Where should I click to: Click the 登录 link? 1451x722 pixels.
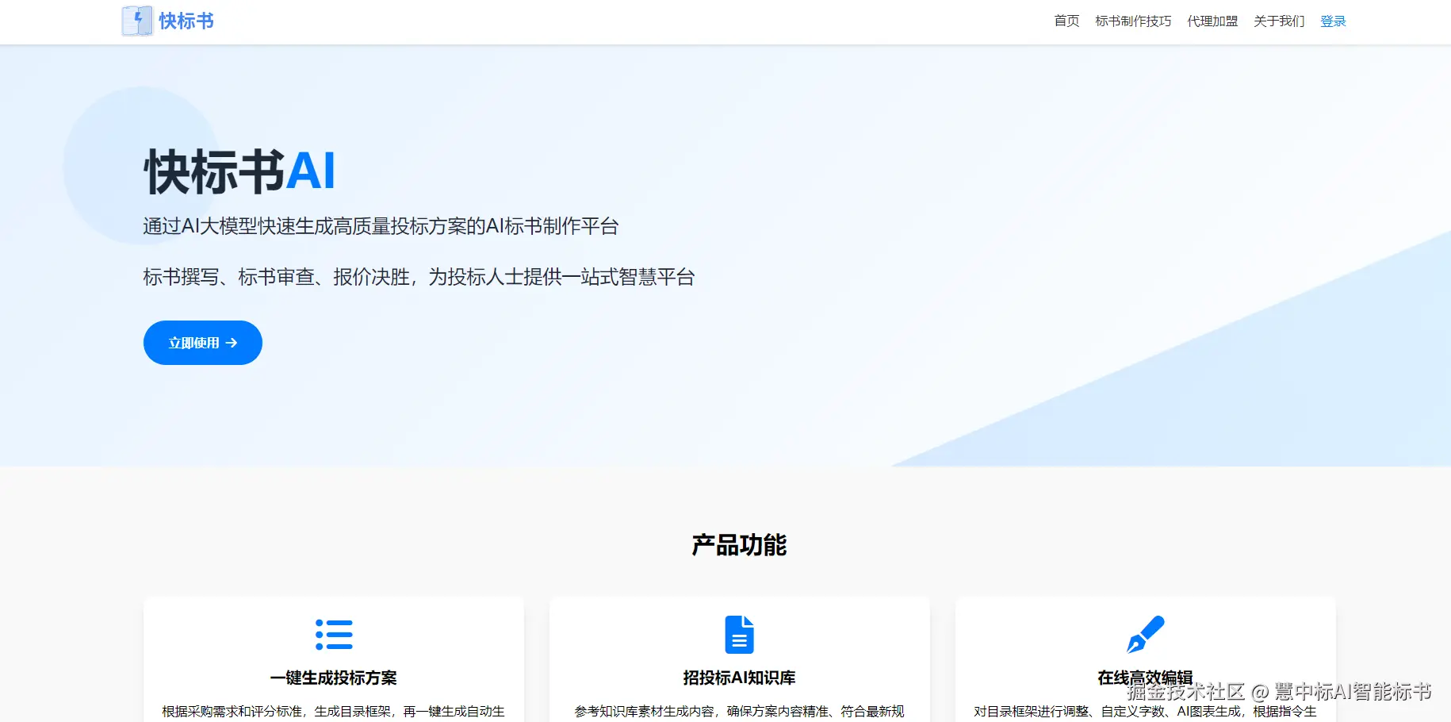[x=1333, y=21]
